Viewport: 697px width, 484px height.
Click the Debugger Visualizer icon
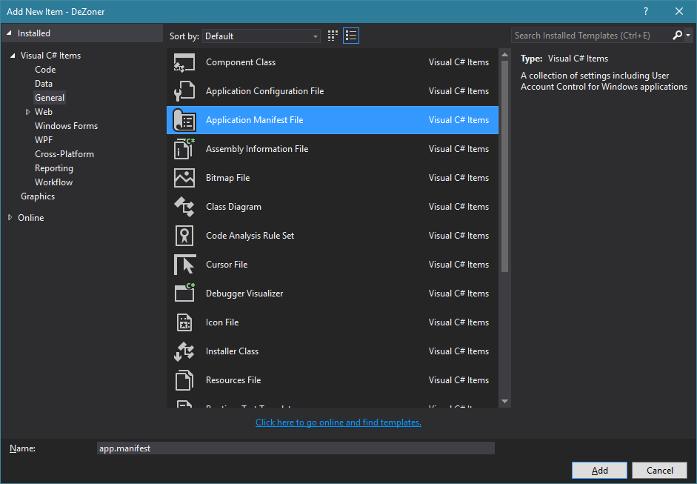pyautogui.click(x=184, y=294)
